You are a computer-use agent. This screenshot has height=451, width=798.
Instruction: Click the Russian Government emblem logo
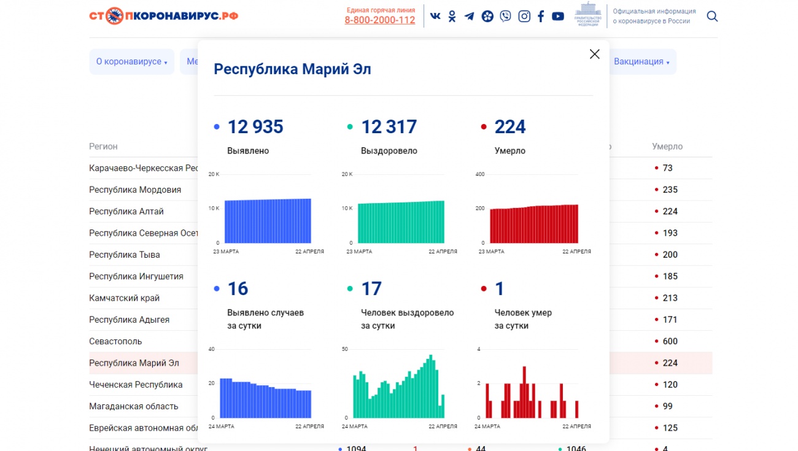pyautogui.click(x=587, y=15)
